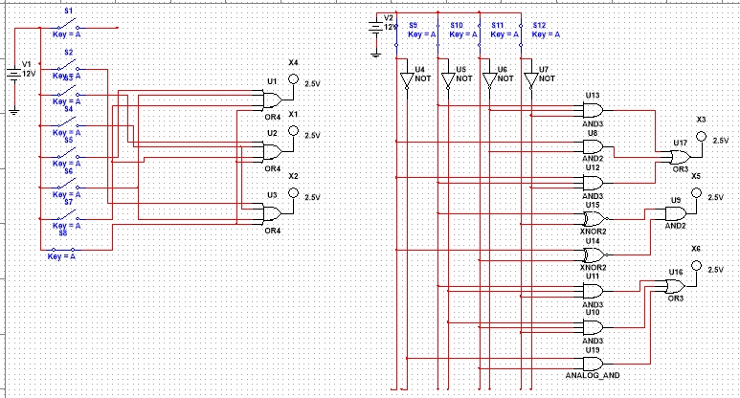Viewport: 740px width, 398px height.
Task: Toggle vertical switch S10
Action: tap(437, 34)
